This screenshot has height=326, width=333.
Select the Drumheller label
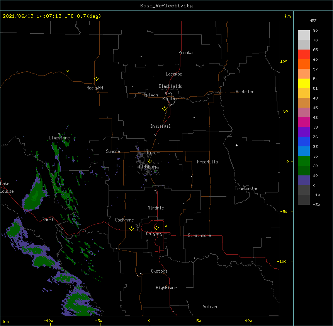(x=246, y=189)
